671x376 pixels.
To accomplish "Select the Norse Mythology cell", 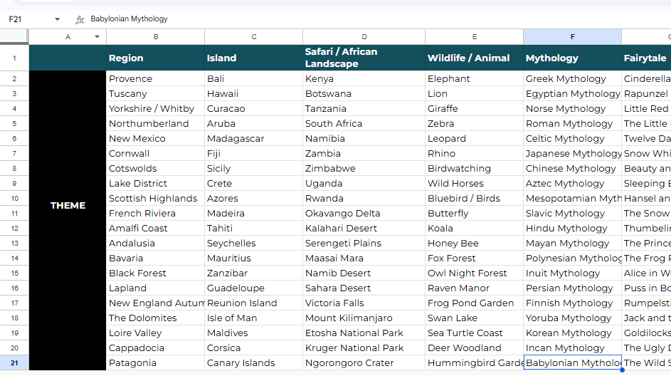I will tap(573, 108).
